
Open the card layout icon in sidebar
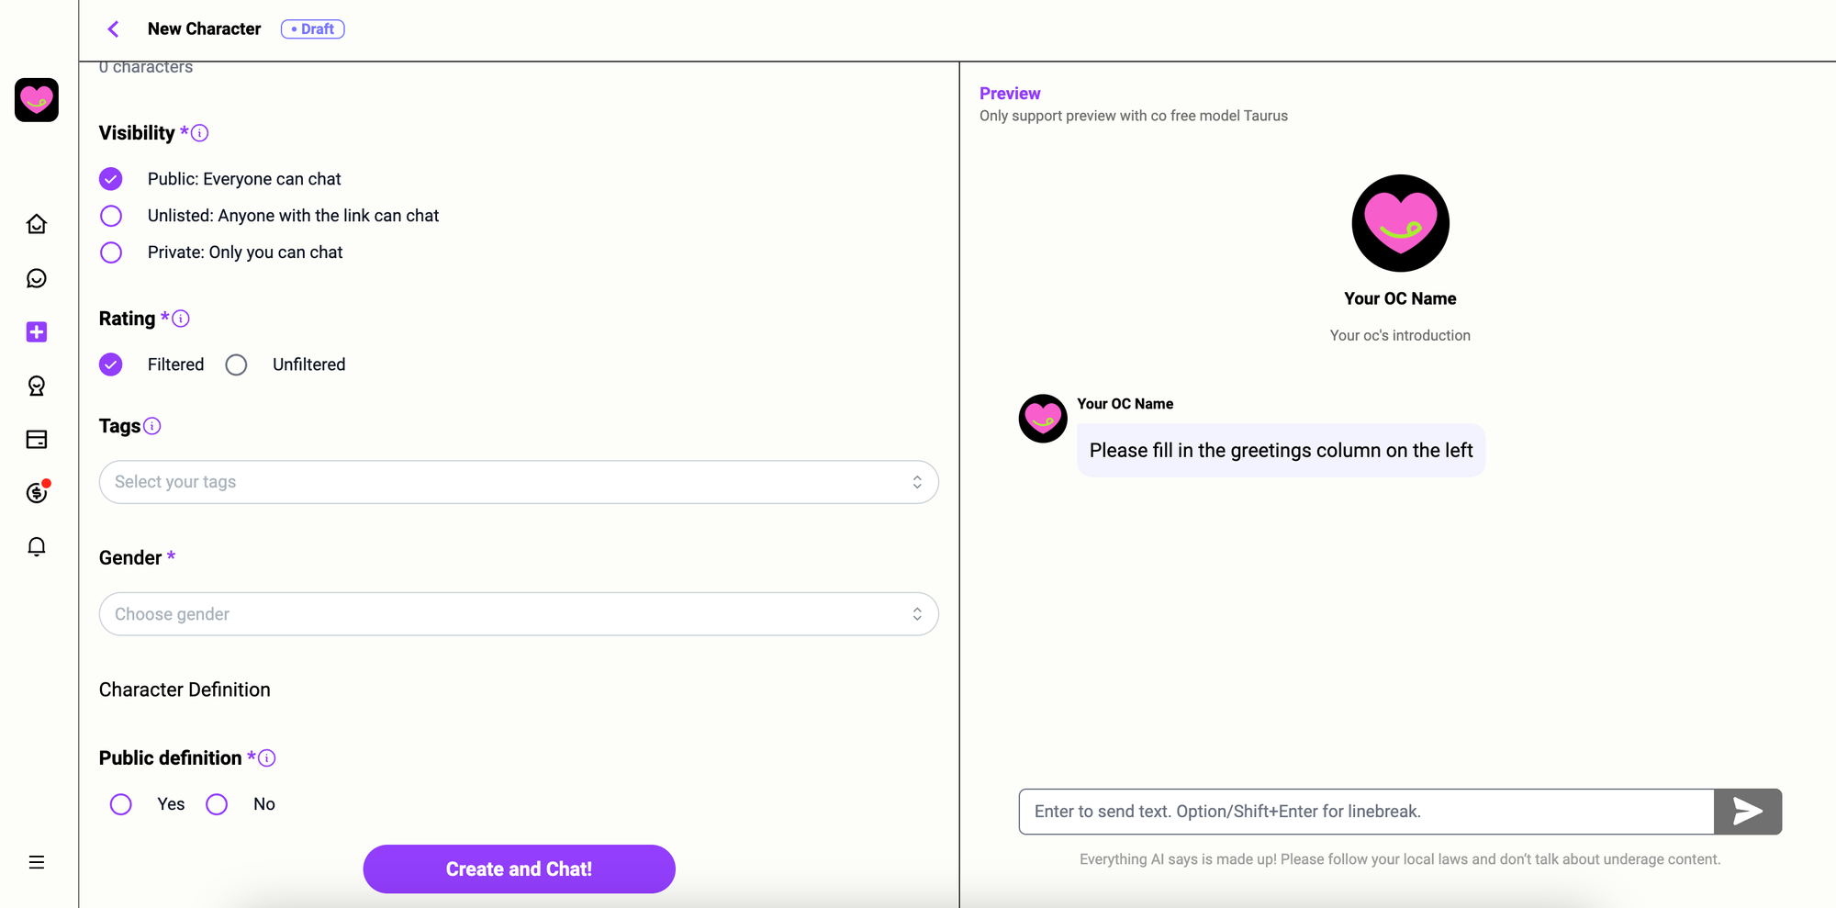(x=37, y=439)
